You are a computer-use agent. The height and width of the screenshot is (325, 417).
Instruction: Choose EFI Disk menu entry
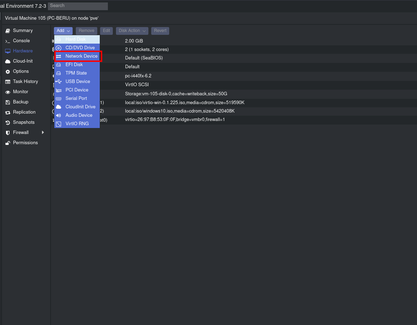(74, 65)
